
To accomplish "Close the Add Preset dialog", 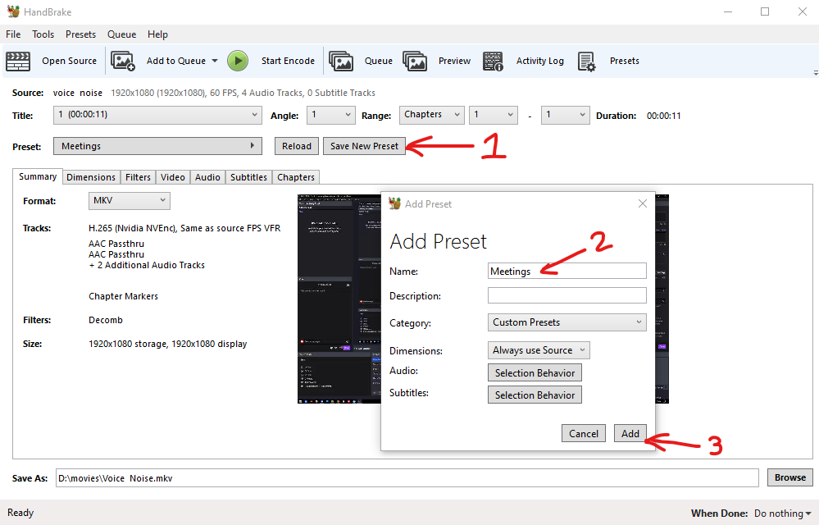I will coord(643,203).
